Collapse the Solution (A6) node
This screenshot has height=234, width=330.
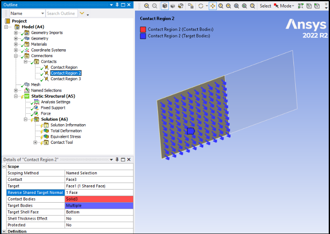(x=26, y=119)
